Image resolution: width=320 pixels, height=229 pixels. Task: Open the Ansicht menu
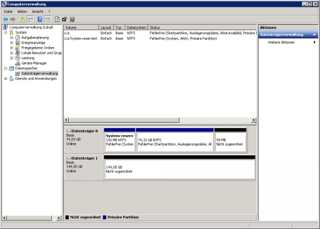point(37,11)
